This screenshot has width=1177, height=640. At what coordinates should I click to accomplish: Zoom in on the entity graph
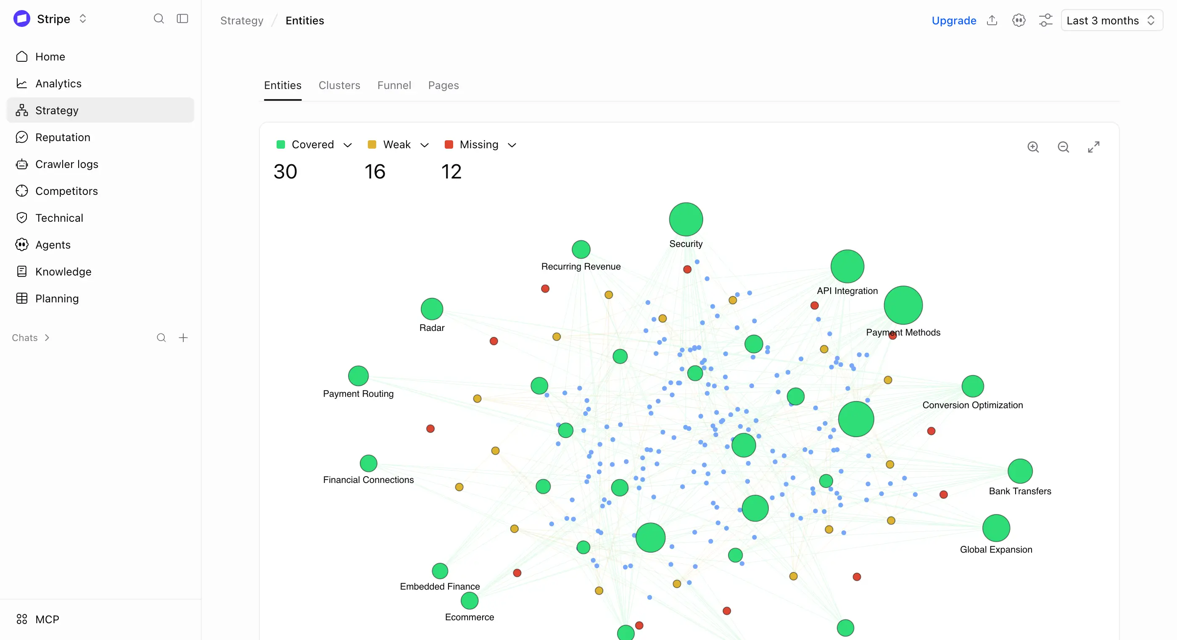(1033, 147)
